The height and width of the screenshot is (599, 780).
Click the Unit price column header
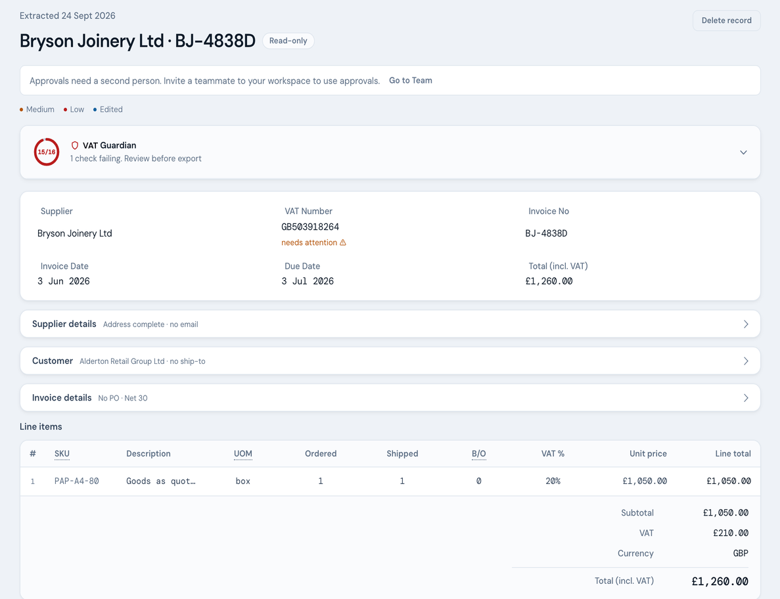click(648, 453)
